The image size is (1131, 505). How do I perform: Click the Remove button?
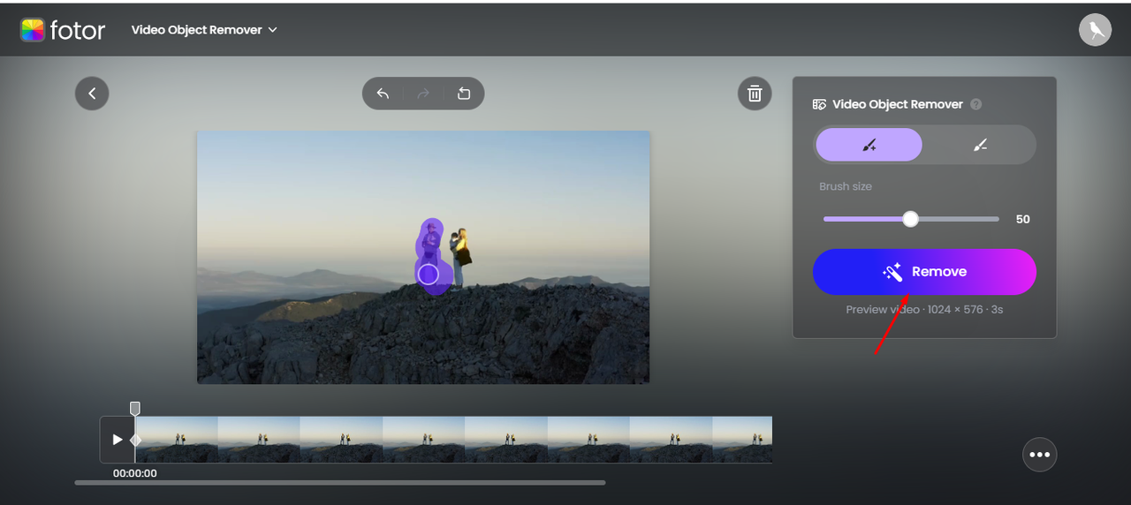(924, 272)
